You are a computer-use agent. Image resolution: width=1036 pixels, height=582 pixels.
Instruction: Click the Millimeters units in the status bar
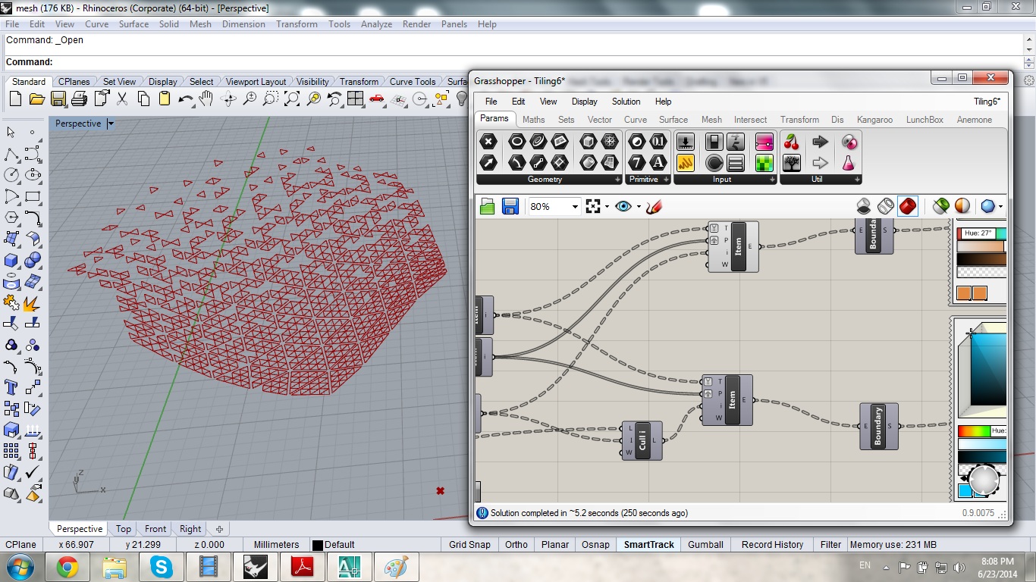tap(276, 544)
